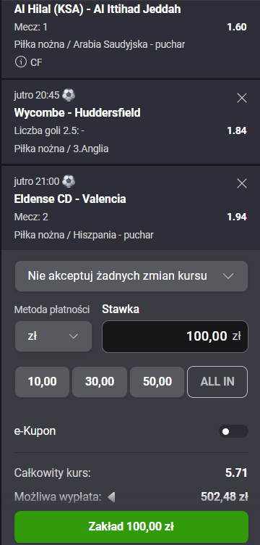Open the Al Hilal - Al Ittihad Jeddah match

(x=97, y=9)
